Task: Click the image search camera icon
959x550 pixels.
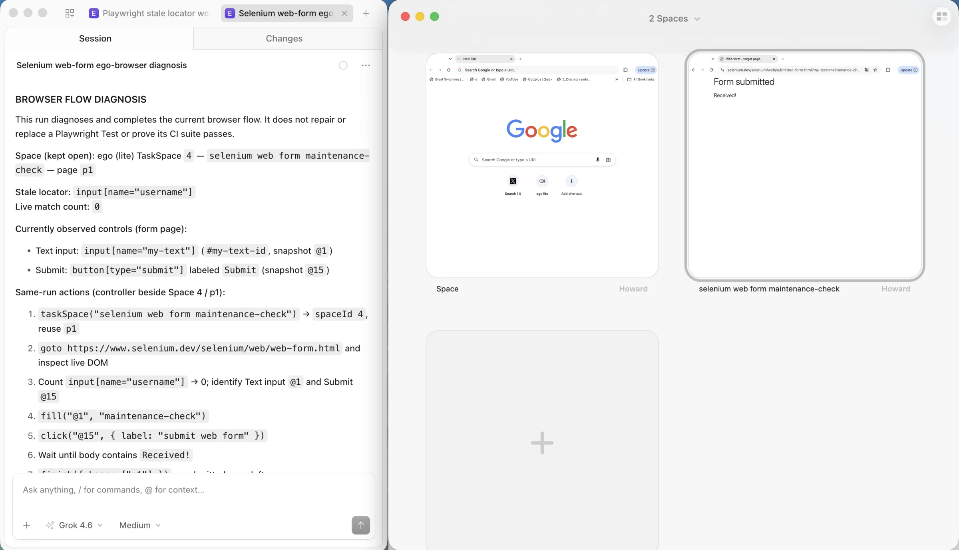Action: click(608, 160)
